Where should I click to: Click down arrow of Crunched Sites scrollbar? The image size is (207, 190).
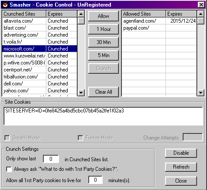[81, 92]
